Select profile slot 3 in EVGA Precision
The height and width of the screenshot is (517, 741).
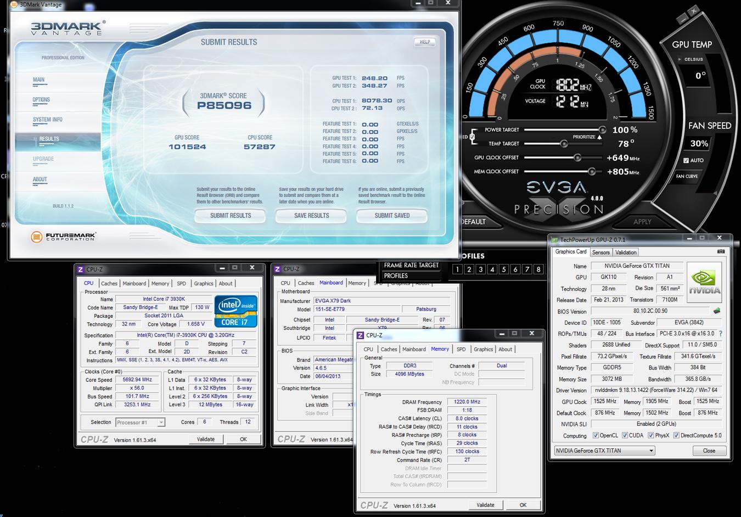click(480, 269)
